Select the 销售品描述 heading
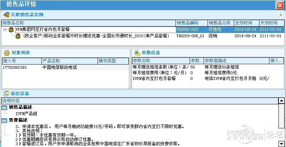286x147 pixels. [x=21, y=107]
